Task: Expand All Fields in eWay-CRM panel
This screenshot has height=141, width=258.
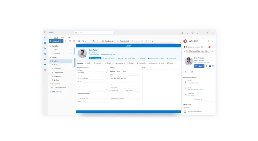Action: click(x=199, y=99)
